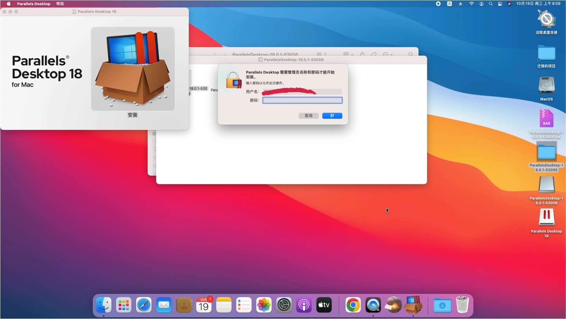Screen dimensions: 566x319
Task: Open the more actions dropdown in the Finder toolbar
Action: click(388, 54)
